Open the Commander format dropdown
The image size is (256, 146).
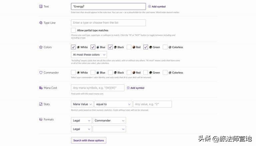(109, 121)
